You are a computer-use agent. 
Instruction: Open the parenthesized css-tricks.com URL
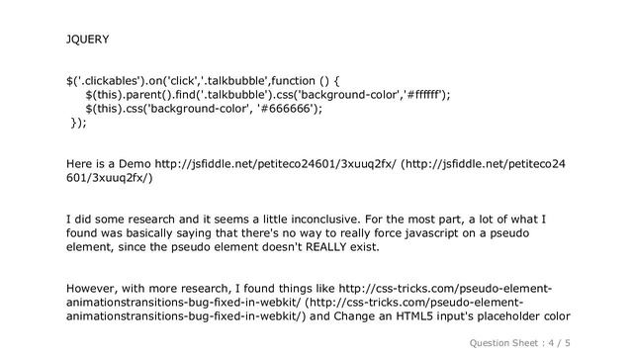[x=295, y=310]
